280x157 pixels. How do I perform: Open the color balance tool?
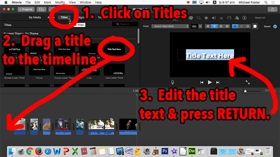pos(191,18)
